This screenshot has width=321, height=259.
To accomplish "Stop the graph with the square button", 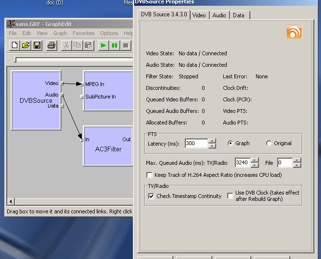I will click(x=126, y=45).
